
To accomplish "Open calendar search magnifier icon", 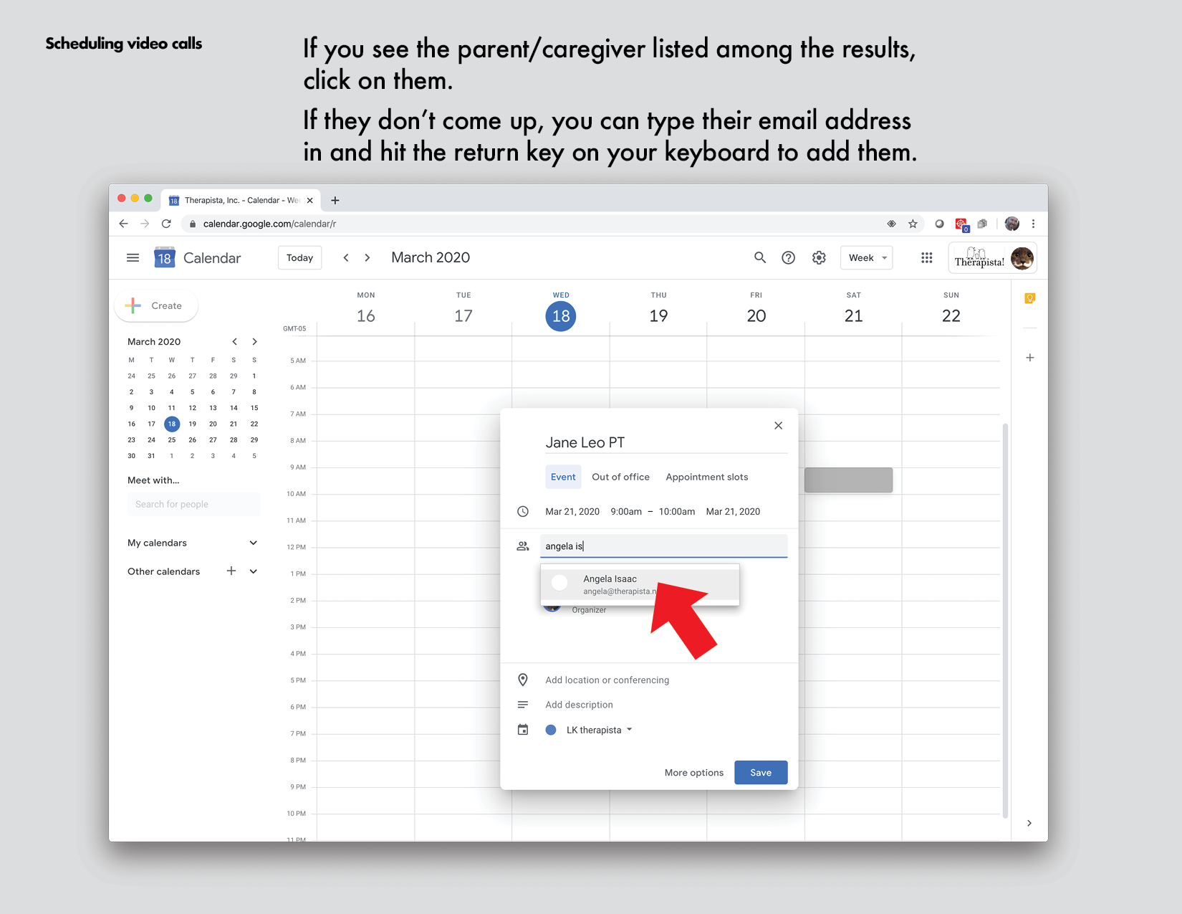I will 760,257.
